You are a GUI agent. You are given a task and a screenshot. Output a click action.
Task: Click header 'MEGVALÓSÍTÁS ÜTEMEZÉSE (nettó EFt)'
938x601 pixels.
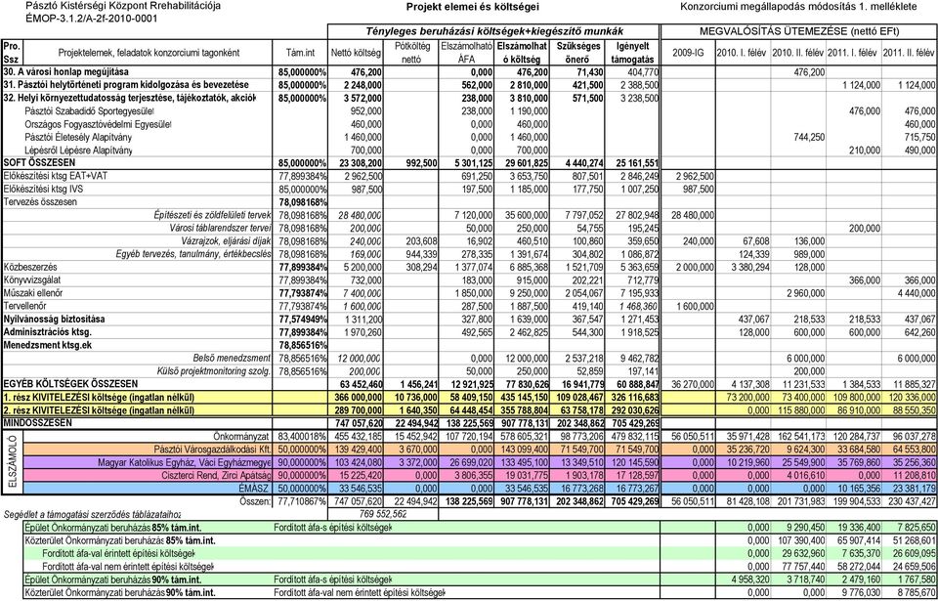[x=801, y=30]
